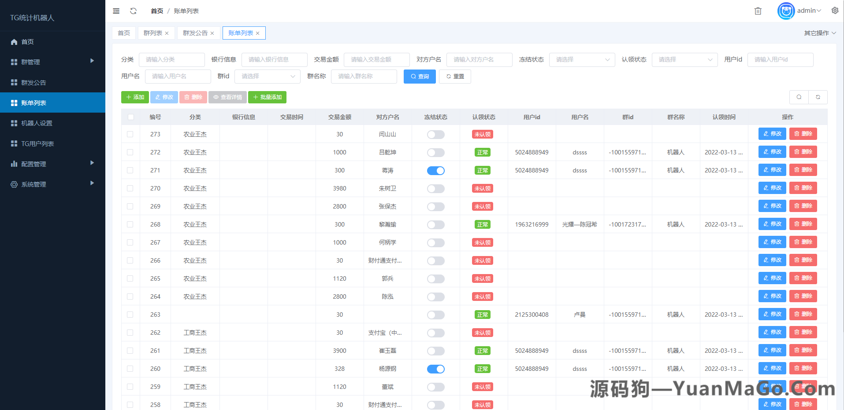
Task: Open the TG用户列表 sidebar icon
Action: tap(13, 143)
